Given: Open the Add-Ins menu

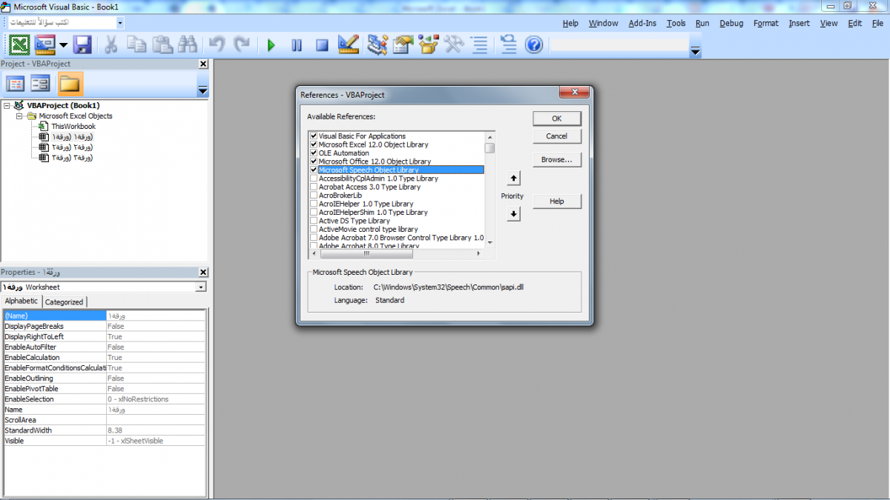Looking at the screenshot, I should 642,23.
